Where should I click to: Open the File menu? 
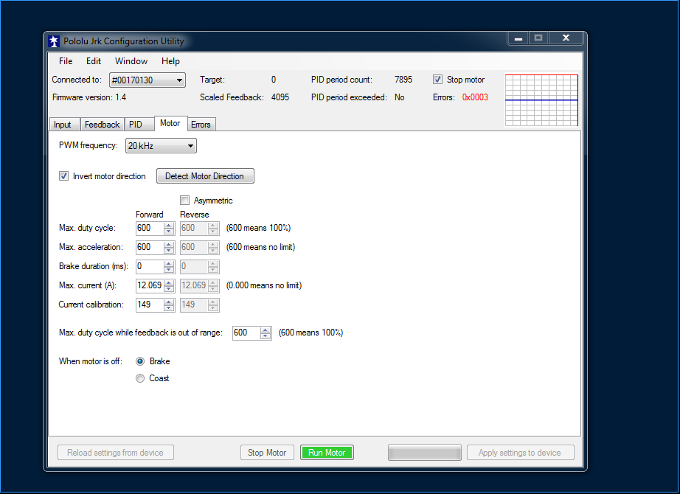pyautogui.click(x=66, y=61)
